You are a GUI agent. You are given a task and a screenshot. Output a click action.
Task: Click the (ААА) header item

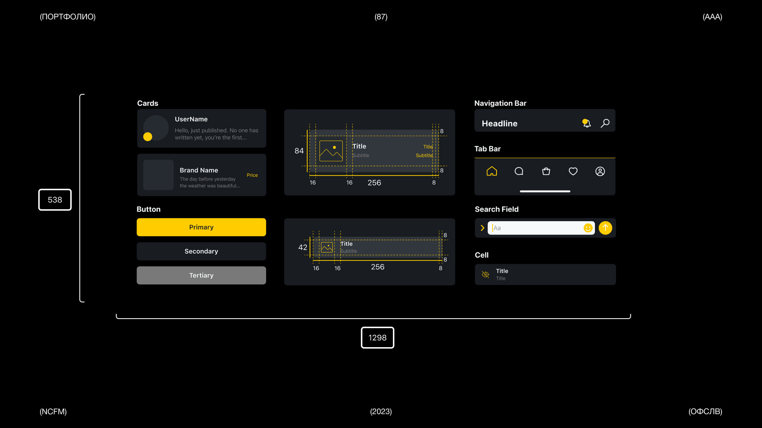pyautogui.click(x=712, y=17)
